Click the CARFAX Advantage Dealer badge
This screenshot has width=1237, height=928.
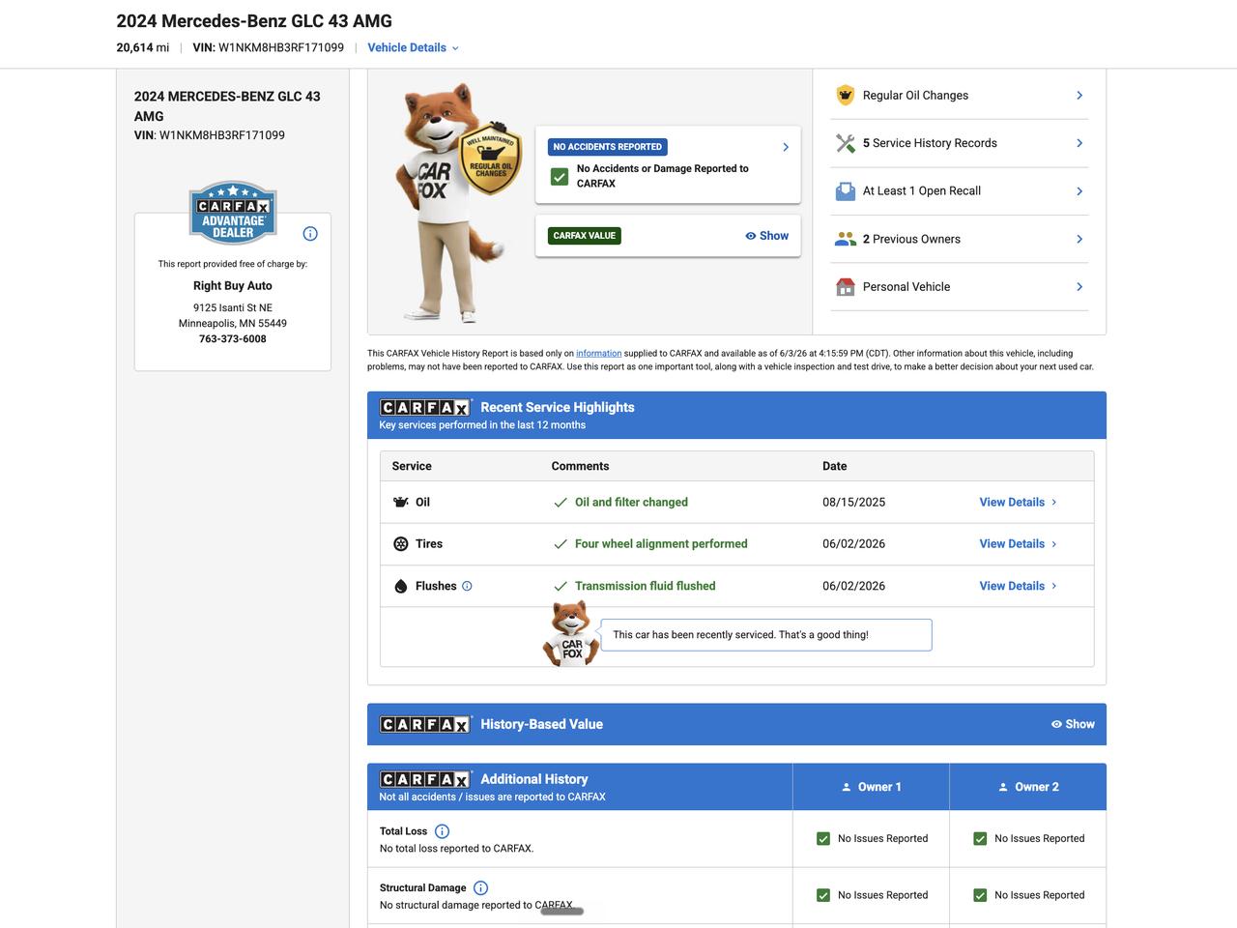[233, 213]
